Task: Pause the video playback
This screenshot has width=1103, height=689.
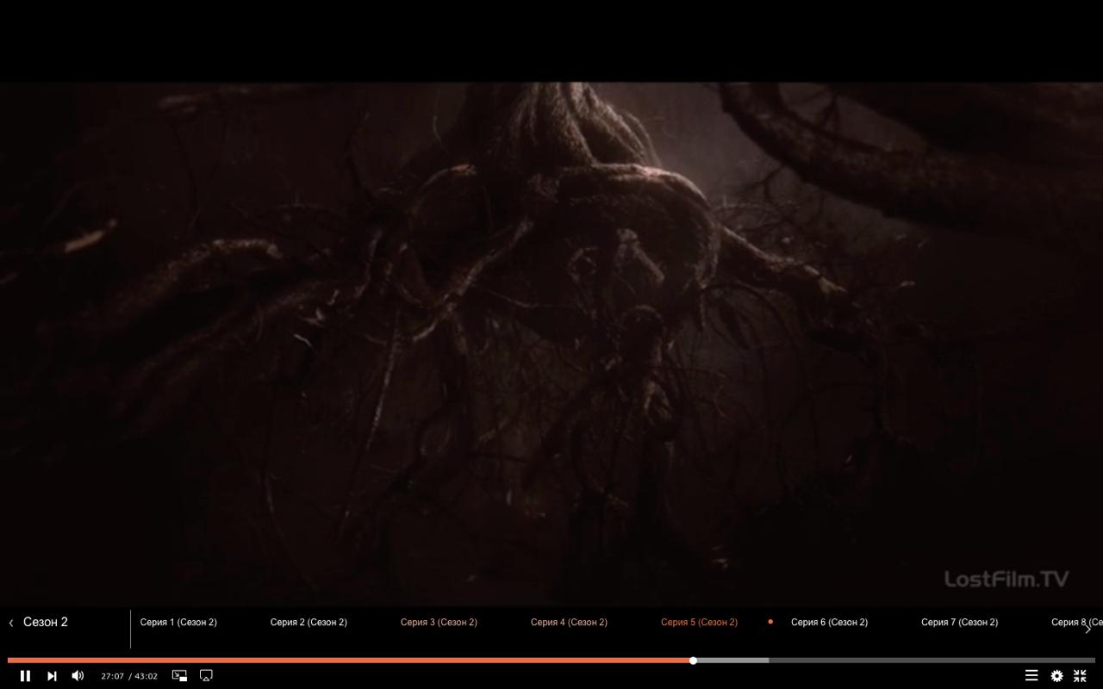Action: coord(25,676)
